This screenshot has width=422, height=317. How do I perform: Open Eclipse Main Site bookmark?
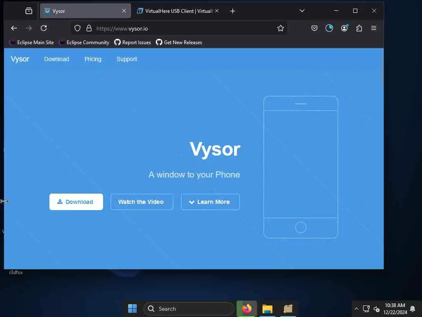(31, 43)
